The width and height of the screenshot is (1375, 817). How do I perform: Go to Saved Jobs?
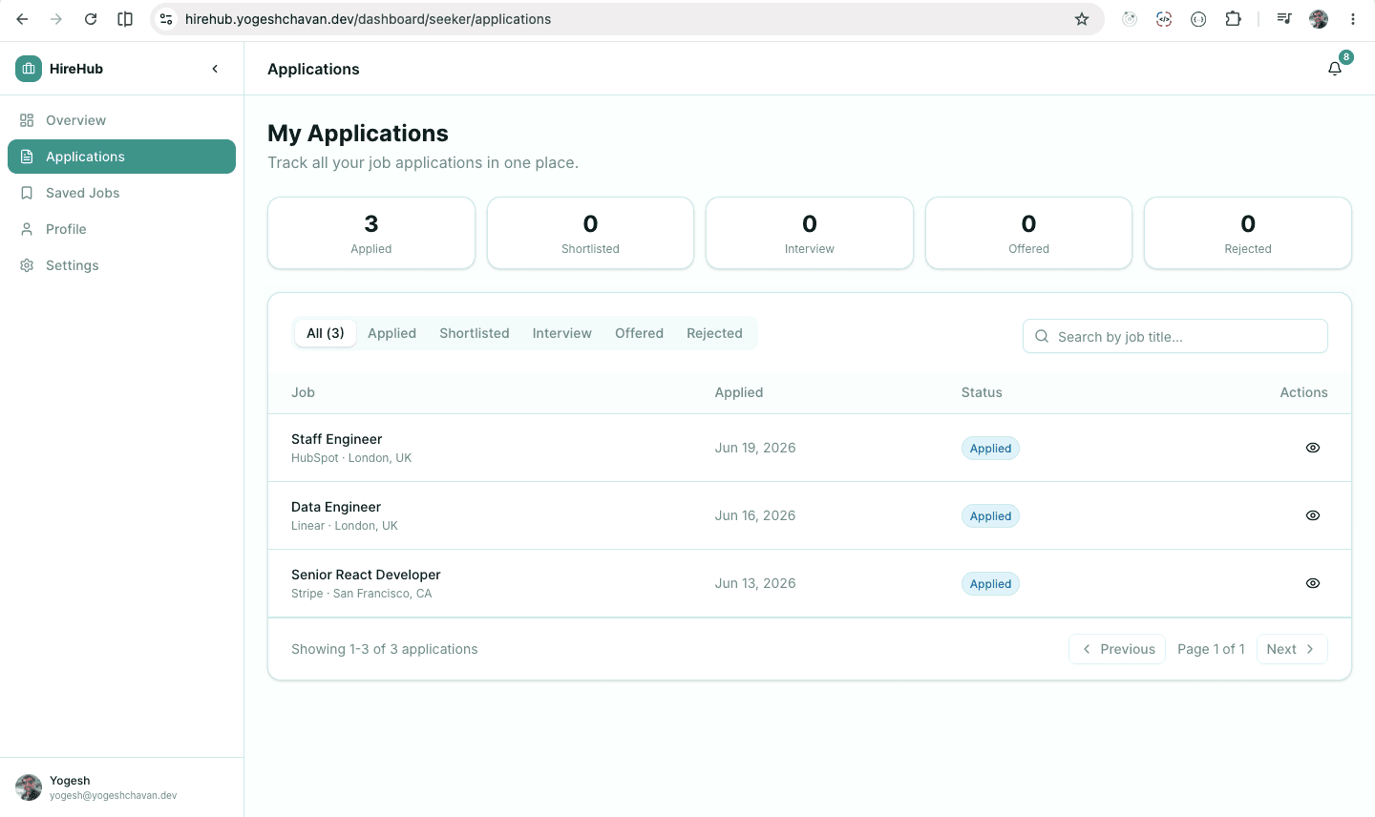121,193
